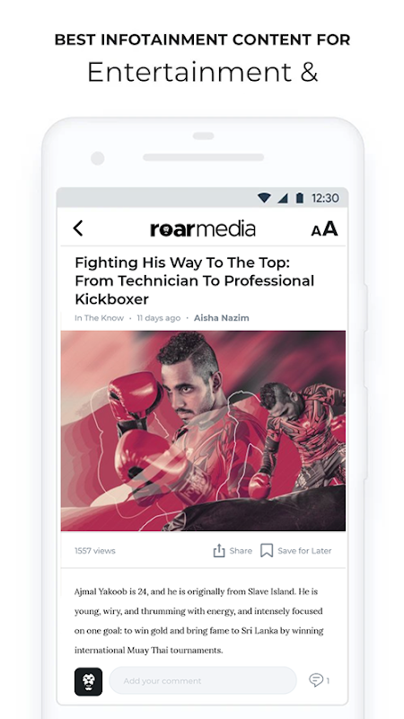Tap the Wi-Fi status bar icon
Viewport: 404px width, 719px height.
(264, 198)
